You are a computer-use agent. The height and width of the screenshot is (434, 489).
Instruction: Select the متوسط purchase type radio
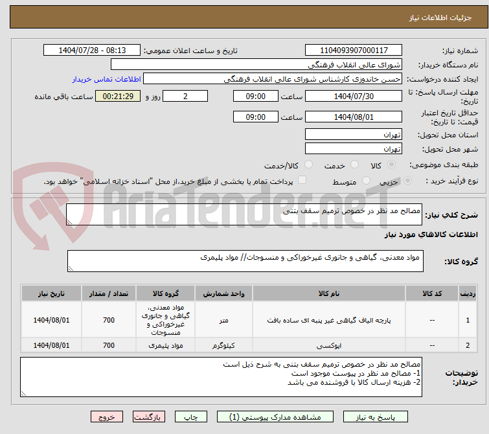[366, 180]
